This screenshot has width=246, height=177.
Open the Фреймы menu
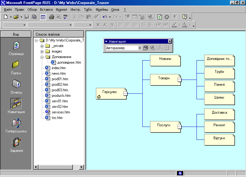[102, 10]
